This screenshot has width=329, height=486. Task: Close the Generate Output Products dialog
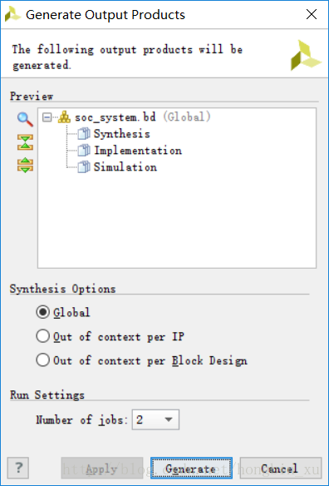pos(312,14)
